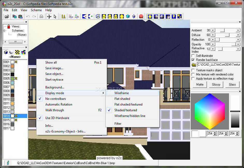This screenshot has width=244, height=168.
Task: Click the dashed-frame fit view icon
Action: click(x=98, y=16)
